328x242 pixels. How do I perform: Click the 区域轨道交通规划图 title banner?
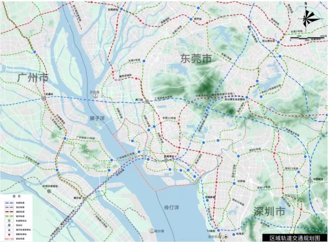point(295,238)
